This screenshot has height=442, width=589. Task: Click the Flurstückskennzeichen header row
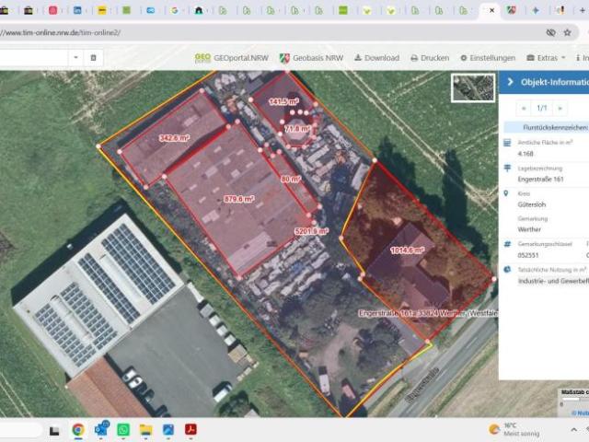tap(546, 127)
